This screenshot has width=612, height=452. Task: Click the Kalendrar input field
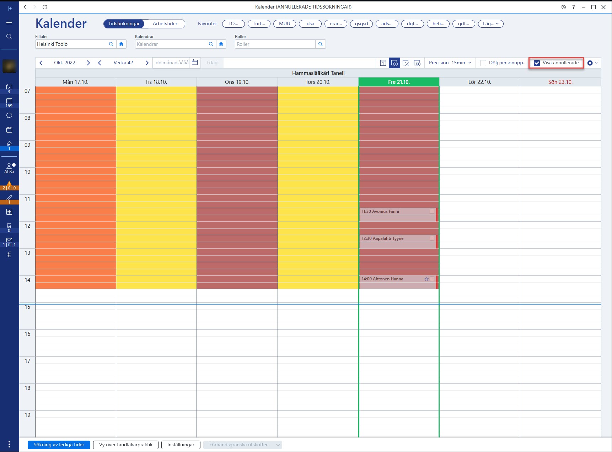click(171, 44)
